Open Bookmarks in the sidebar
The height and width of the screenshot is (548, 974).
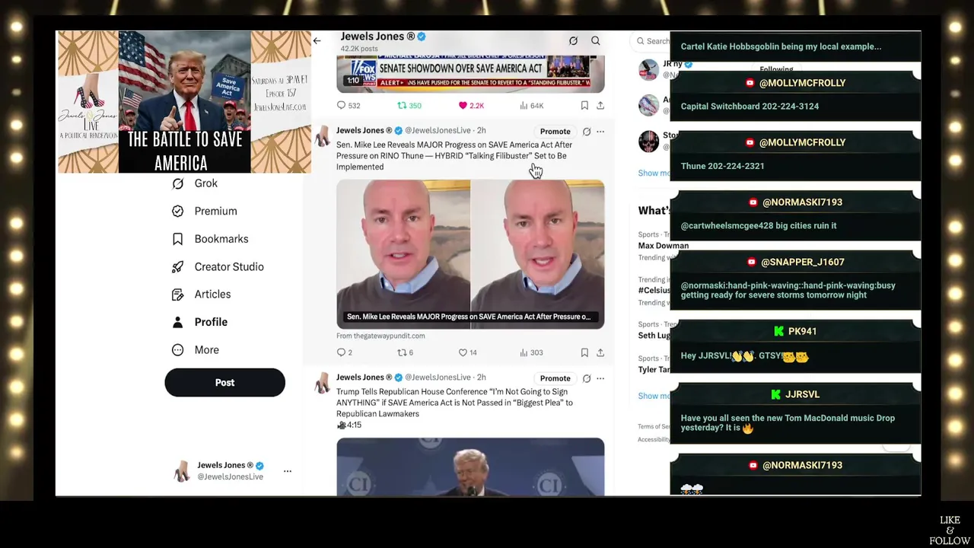tap(210, 239)
